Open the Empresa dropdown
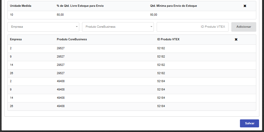 (x=43, y=27)
